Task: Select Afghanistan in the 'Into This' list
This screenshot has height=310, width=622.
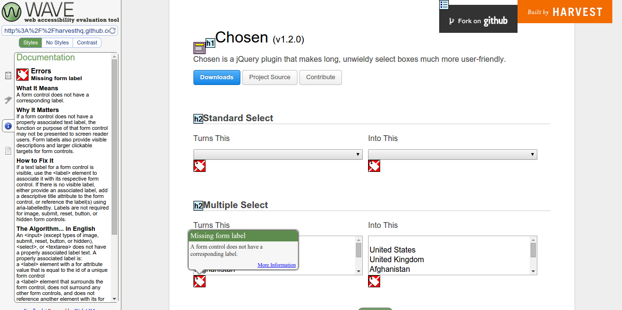Action: coord(389,269)
